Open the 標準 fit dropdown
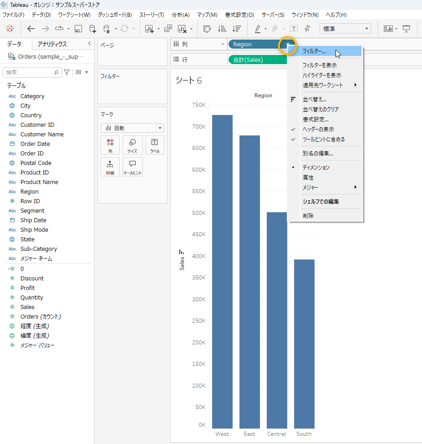Screen dimensions: 422x444 coord(345,29)
